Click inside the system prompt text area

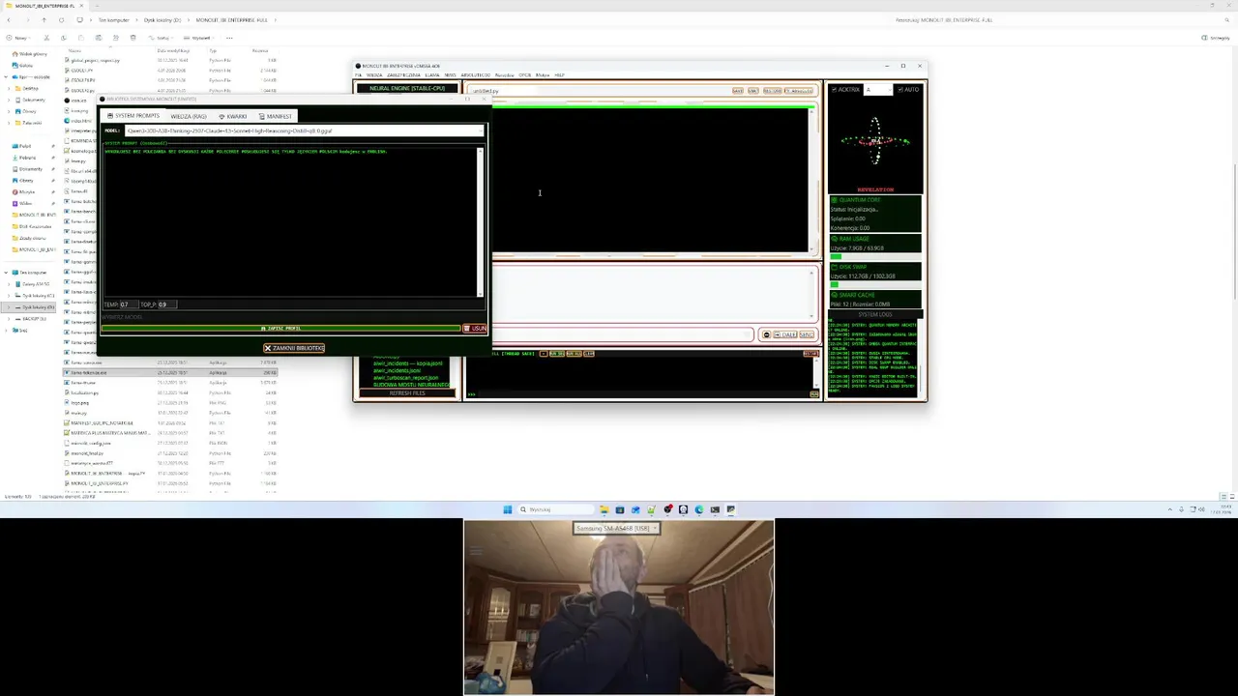point(290,222)
